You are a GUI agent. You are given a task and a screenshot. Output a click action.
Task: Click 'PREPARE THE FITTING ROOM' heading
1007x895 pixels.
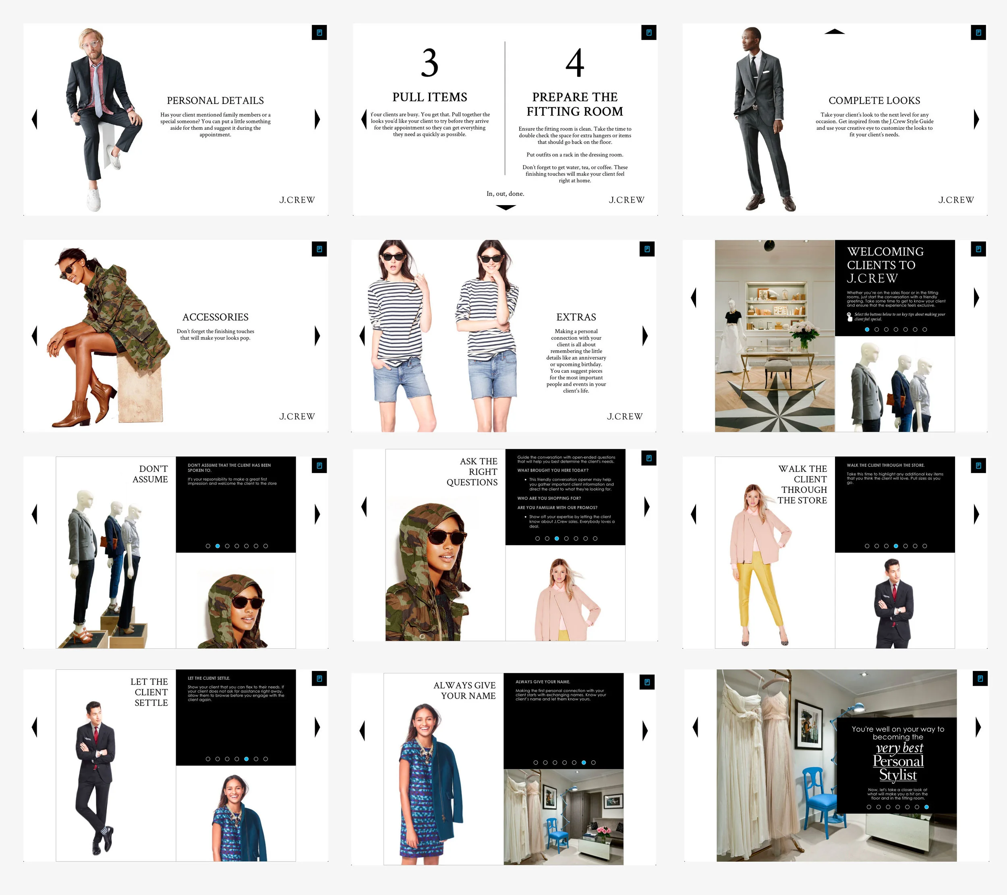[x=575, y=104]
